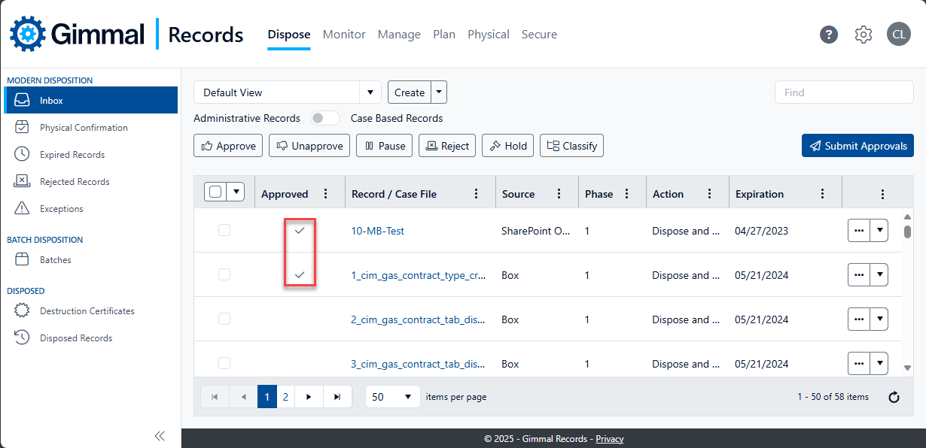Viewport: 926px width, 448px height.
Task: Expand the Default View dropdown
Action: point(370,92)
